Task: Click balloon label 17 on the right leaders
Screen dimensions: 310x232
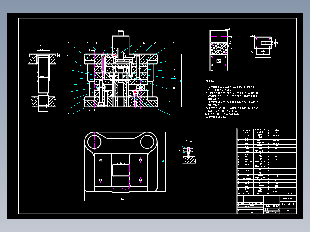Action: click(173, 59)
